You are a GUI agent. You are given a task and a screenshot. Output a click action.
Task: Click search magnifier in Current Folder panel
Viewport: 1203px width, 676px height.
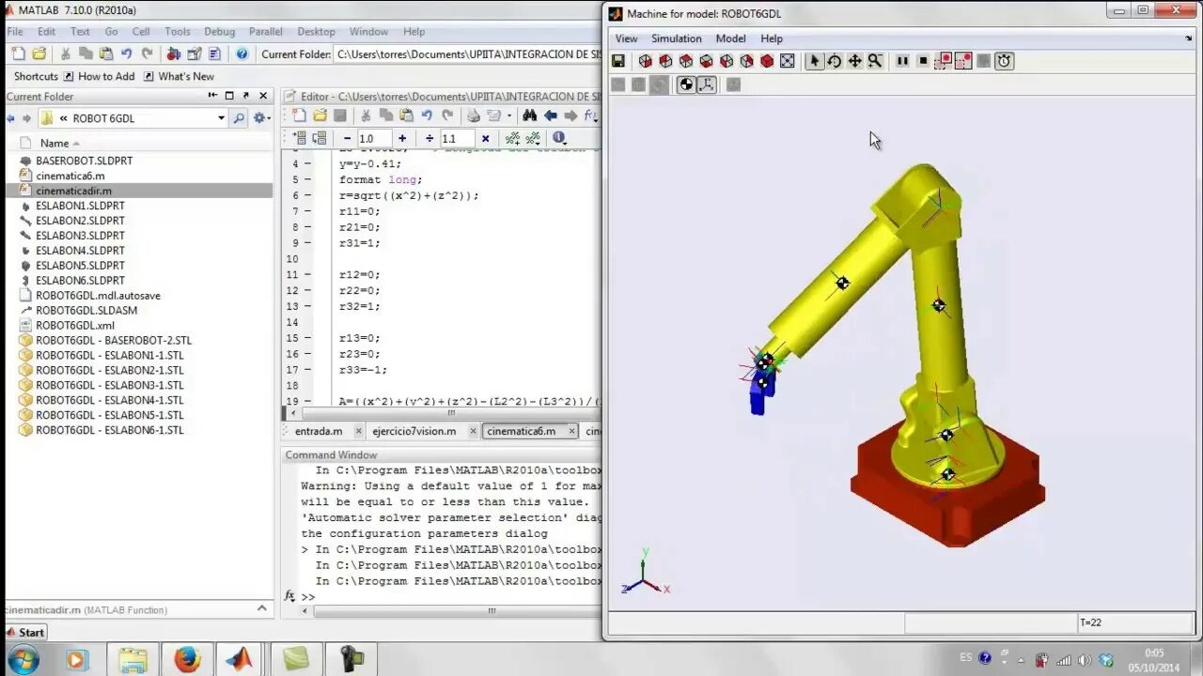(239, 118)
